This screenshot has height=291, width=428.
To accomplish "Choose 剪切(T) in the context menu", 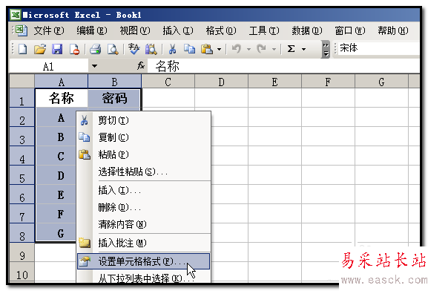I will coord(144,120).
